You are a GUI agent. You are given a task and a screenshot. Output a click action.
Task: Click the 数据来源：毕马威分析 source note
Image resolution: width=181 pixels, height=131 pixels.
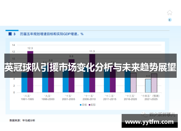pyautogui.click(x=22, y=121)
